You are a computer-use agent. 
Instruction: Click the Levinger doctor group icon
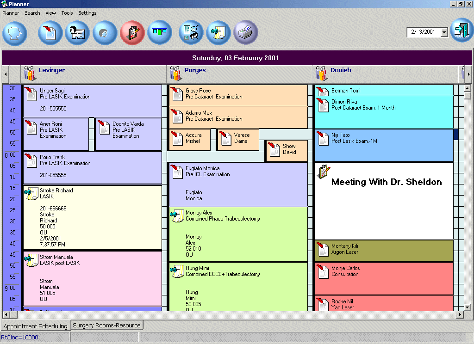[x=30, y=74]
